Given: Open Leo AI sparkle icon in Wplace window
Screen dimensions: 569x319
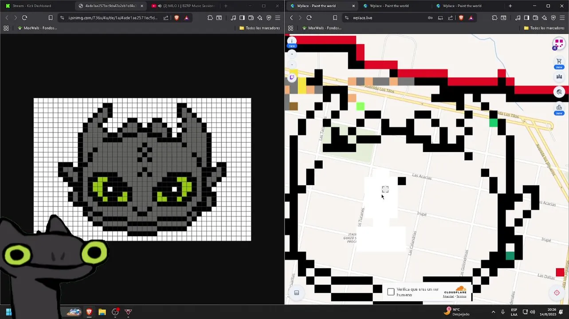Looking at the screenshot, I should [x=544, y=18].
